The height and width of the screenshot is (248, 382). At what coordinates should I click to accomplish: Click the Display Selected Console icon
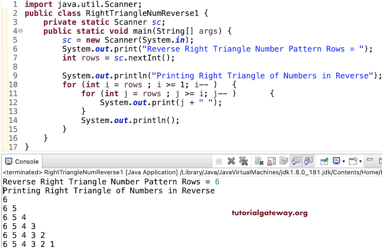pos(336,161)
